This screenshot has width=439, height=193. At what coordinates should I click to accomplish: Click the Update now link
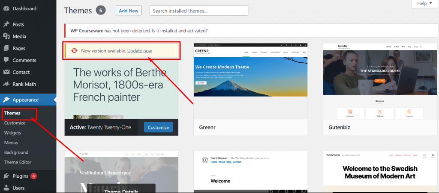point(139,51)
